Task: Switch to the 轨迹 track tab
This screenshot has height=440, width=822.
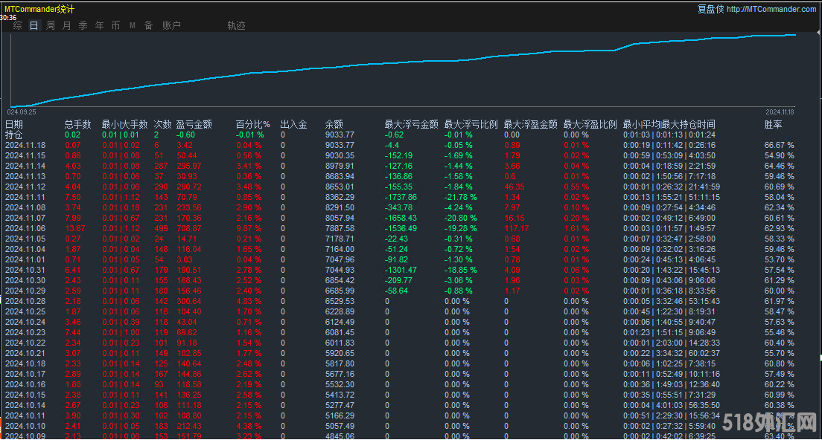Action: (x=237, y=25)
